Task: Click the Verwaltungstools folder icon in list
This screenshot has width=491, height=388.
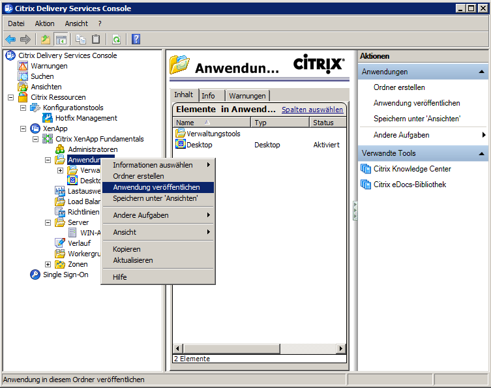Action: [x=181, y=133]
